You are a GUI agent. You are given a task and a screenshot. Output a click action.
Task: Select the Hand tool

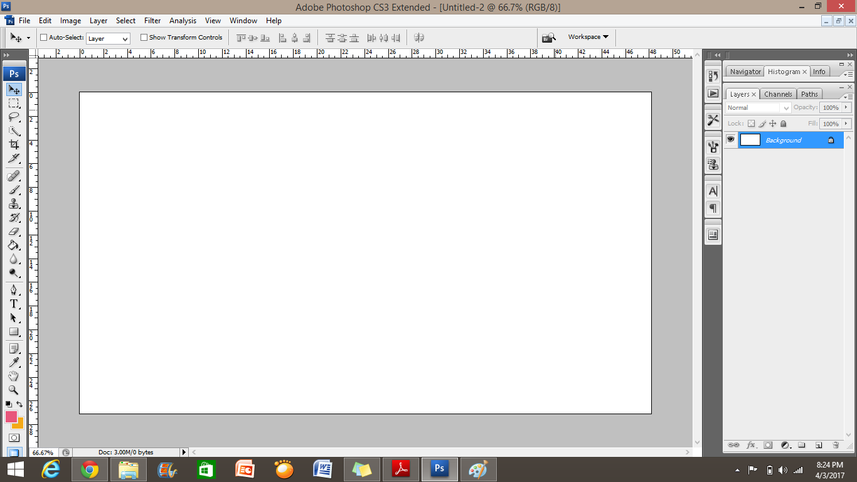pyautogui.click(x=14, y=375)
